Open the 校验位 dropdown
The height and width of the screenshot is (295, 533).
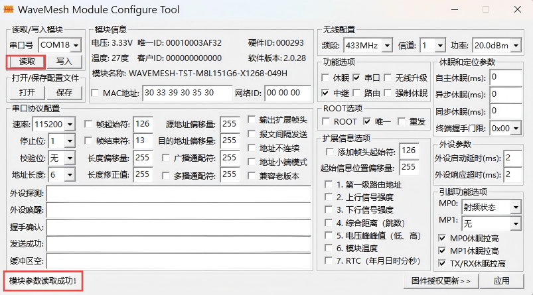pos(70,158)
